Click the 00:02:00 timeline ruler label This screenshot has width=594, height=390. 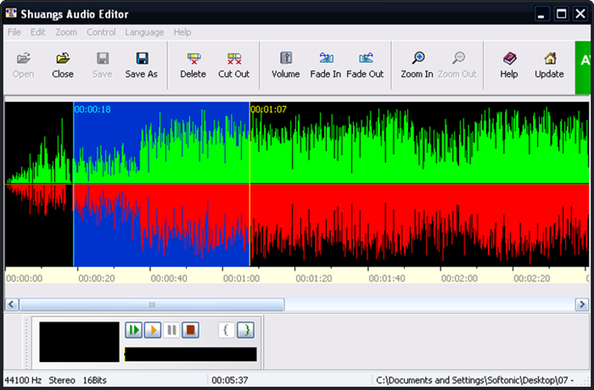[x=459, y=279]
